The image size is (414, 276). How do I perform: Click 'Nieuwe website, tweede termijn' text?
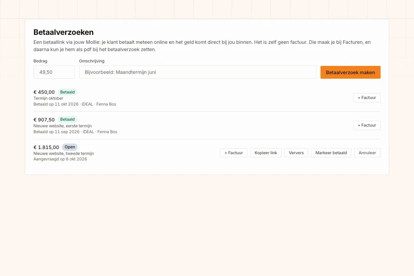pyautogui.click(x=64, y=153)
